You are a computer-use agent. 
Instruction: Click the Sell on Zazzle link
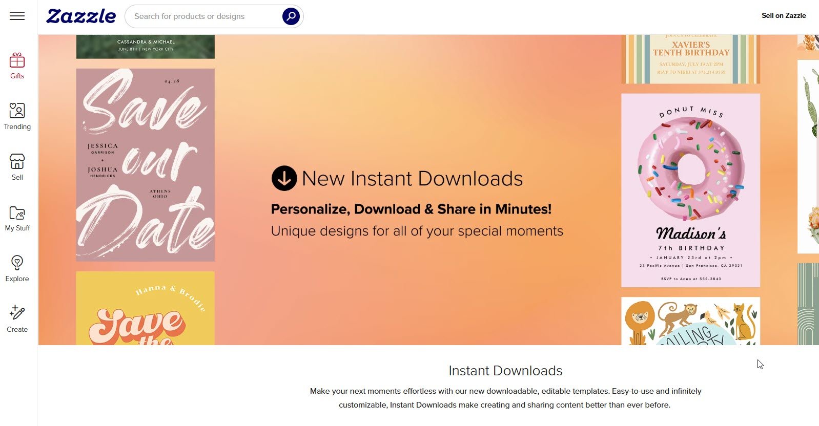pyautogui.click(x=783, y=15)
